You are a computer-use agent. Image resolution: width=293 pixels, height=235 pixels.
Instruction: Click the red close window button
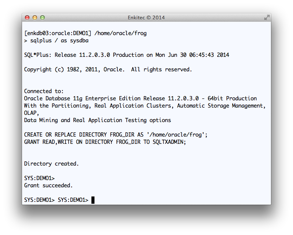[27, 18]
